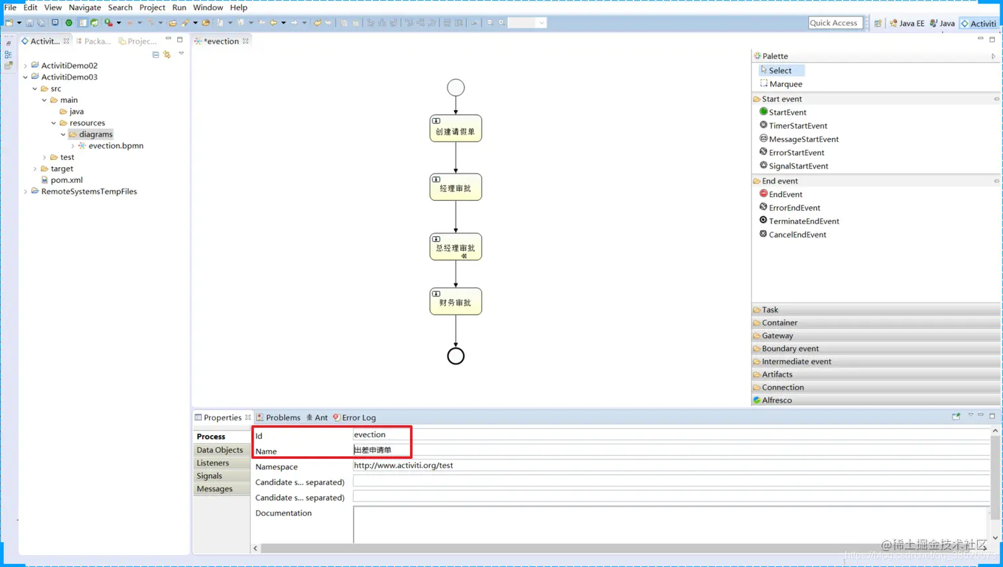
Task: Switch to the Java EE perspective
Action: 907,23
